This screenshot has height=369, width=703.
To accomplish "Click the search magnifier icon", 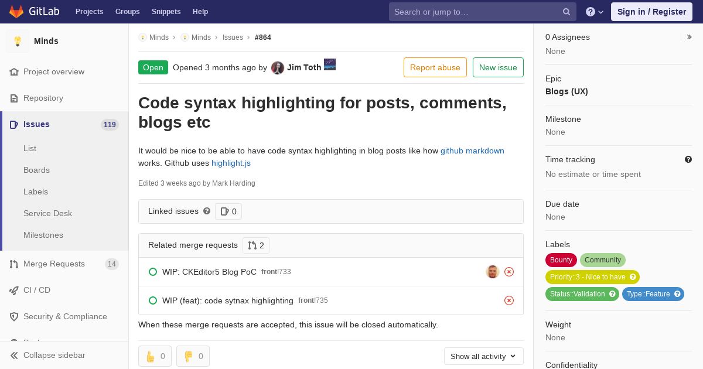I will 567,12.
